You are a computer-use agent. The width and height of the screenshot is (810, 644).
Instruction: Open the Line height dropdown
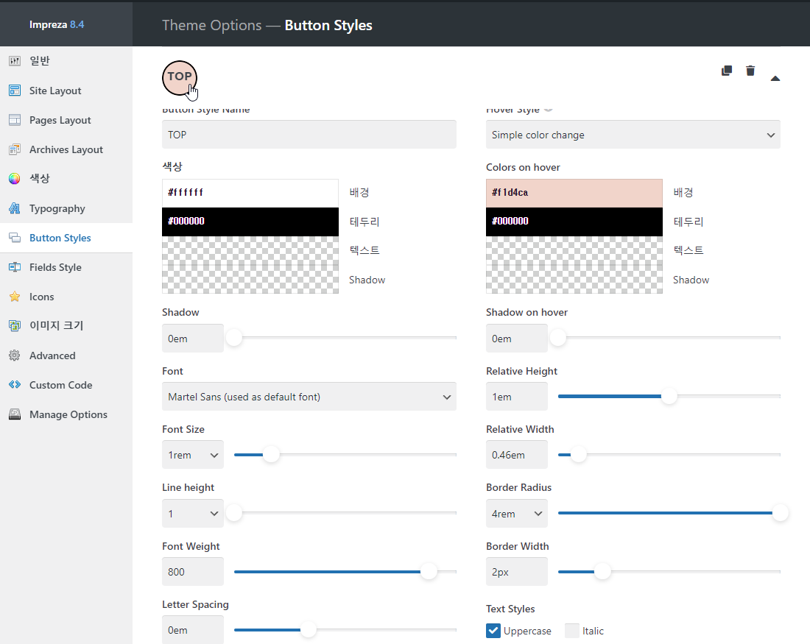click(193, 513)
